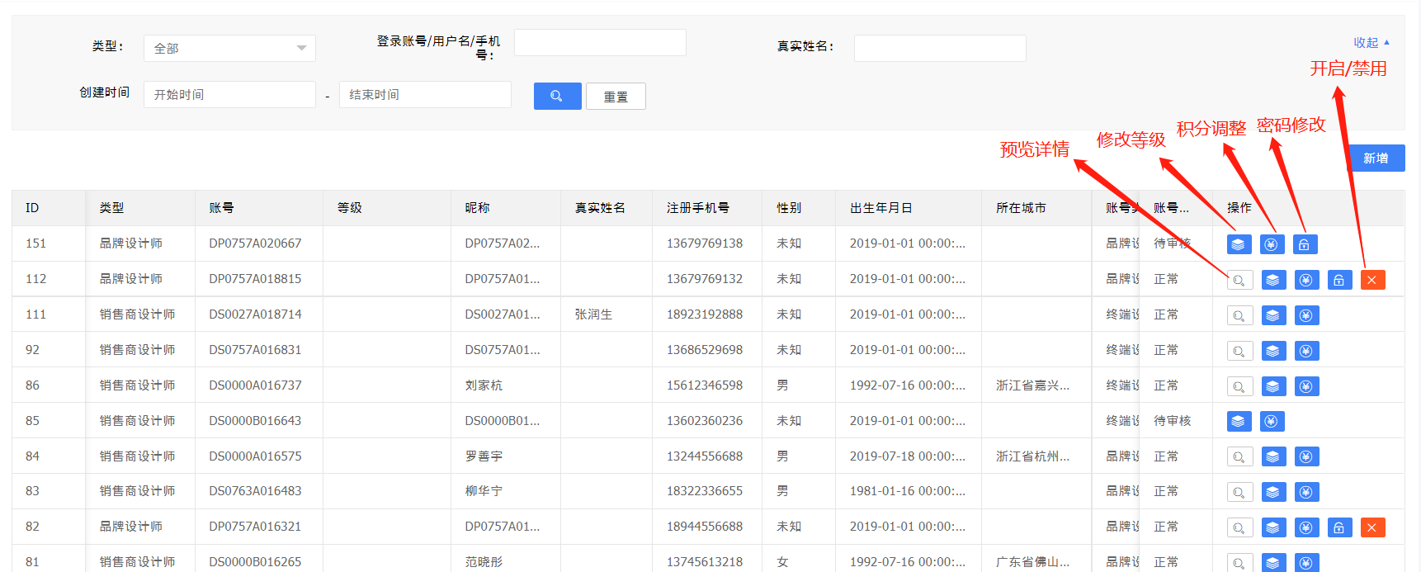Collapse the filter panel with 收起
The width and height of the screenshot is (1421, 572).
pos(1371,42)
